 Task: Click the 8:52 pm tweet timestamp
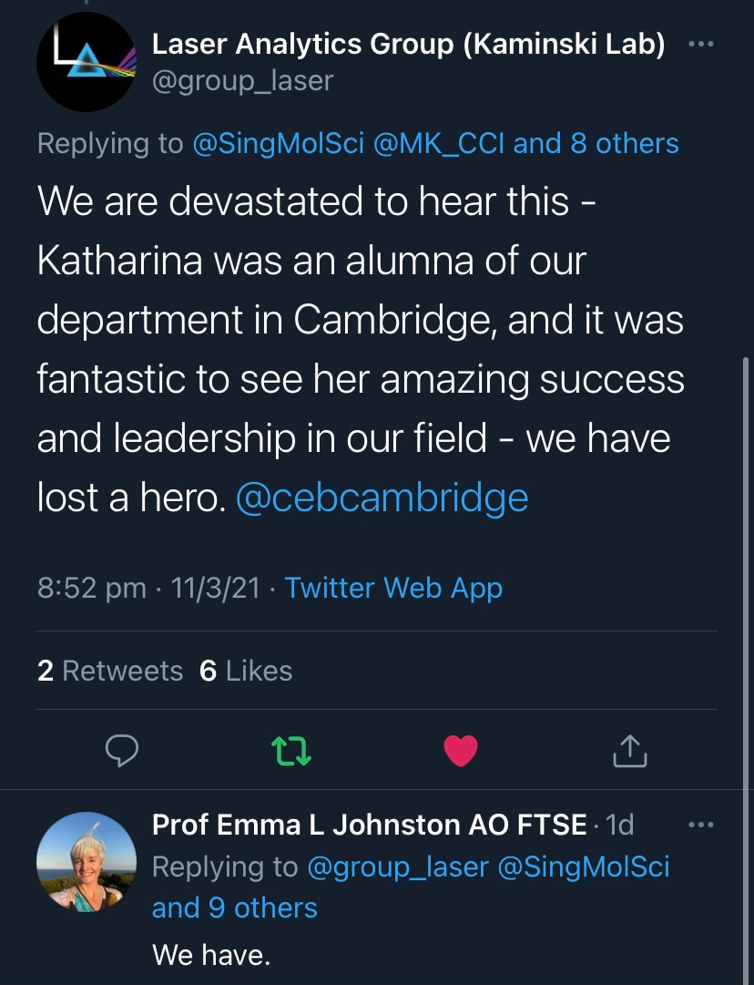tap(91, 588)
